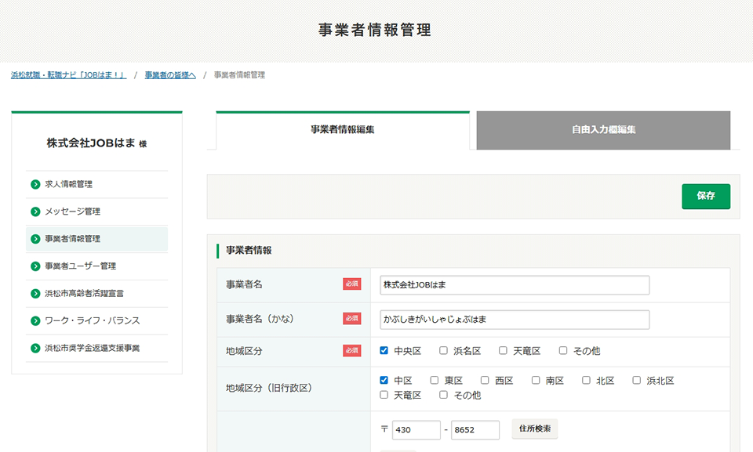This screenshot has width=753, height=452.
Task: Open the 事業者の皆様へ breadcrumb link
Action: 170,75
